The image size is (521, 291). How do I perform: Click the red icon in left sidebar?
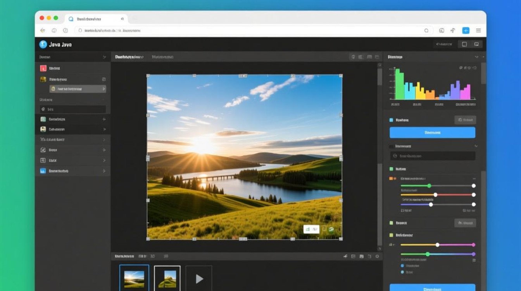(x=43, y=69)
